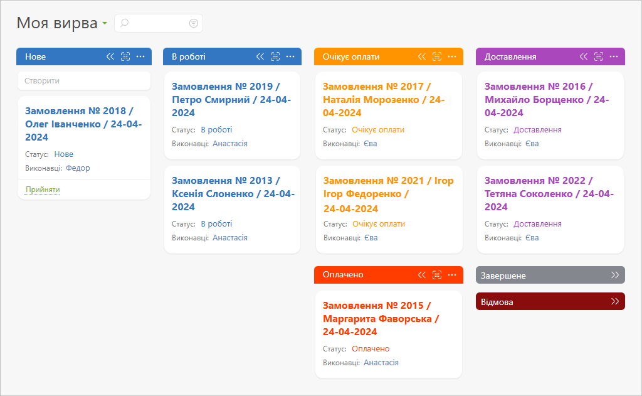This screenshot has width=642, height=396.
Task: Click the scan icon in Очікує оплати header
Action: click(x=437, y=56)
